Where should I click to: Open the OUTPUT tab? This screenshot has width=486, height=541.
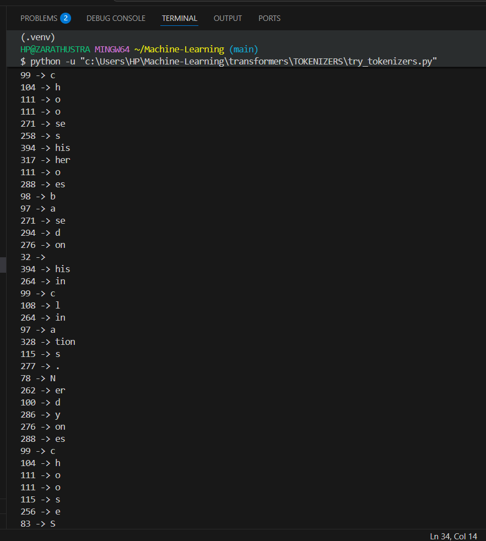(x=228, y=18)
